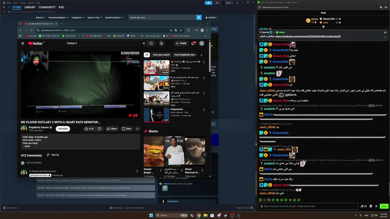Image resolution: width=390 pixels, height=219 pixels.
Task: Open three-dot options for Dragonstone video
Action: click(x=204, y=109)
